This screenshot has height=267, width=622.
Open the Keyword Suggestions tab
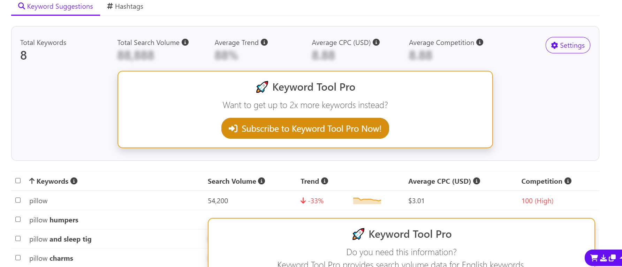click(x=55, y=7)
